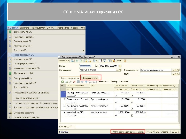The width and height of the screenshot is (186, 139).
Task: Select Инвентаризация ОС menu item
Action: 24,55
